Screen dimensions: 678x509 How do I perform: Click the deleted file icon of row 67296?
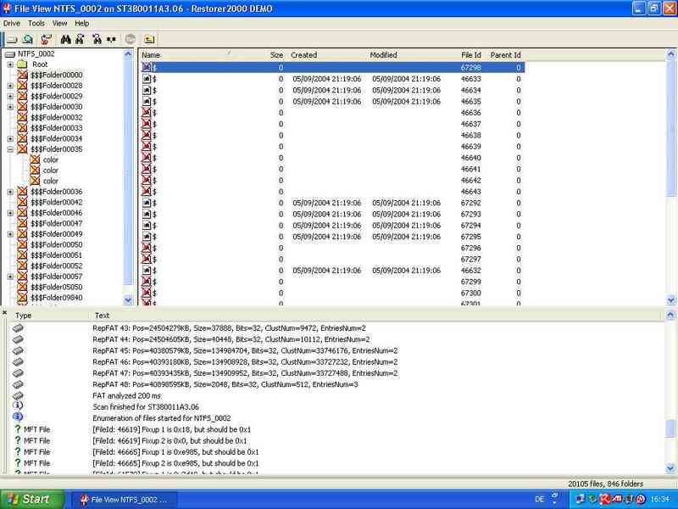(x=147, y=248)
